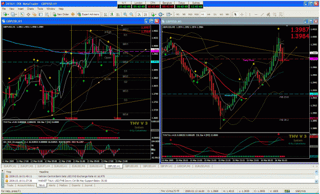Close the terminal panel with its X
320x194 pixels.
pos(2,170)
